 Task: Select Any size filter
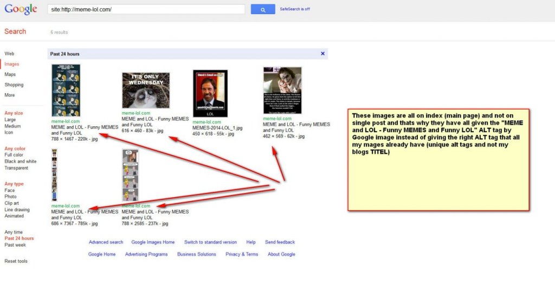pos(14,113)
